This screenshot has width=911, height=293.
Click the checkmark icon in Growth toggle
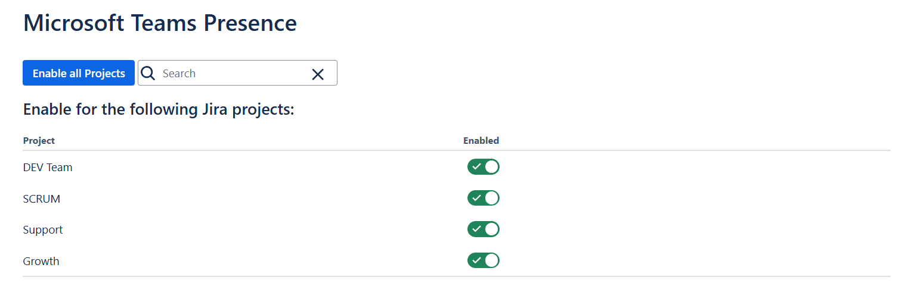476,260
